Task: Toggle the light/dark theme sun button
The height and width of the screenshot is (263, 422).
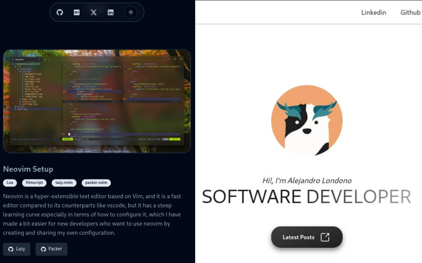Action: click(131, 12)
